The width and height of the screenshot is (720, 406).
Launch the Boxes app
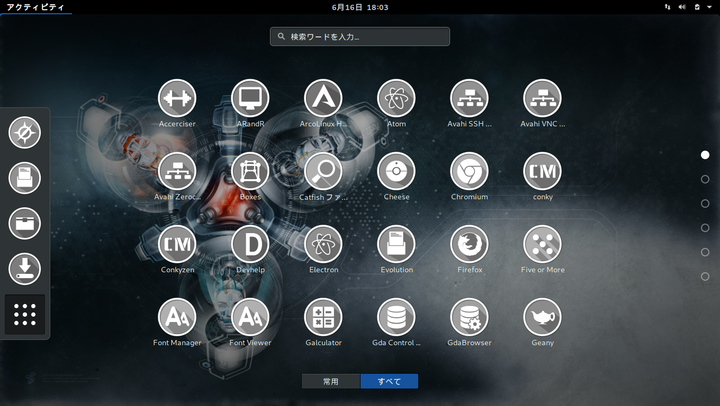pyautogui.click(x=250, y=171)
